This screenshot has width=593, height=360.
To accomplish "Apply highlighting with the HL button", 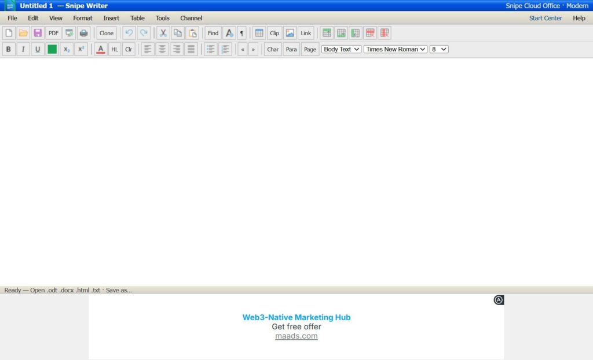I will pos(115,49).
